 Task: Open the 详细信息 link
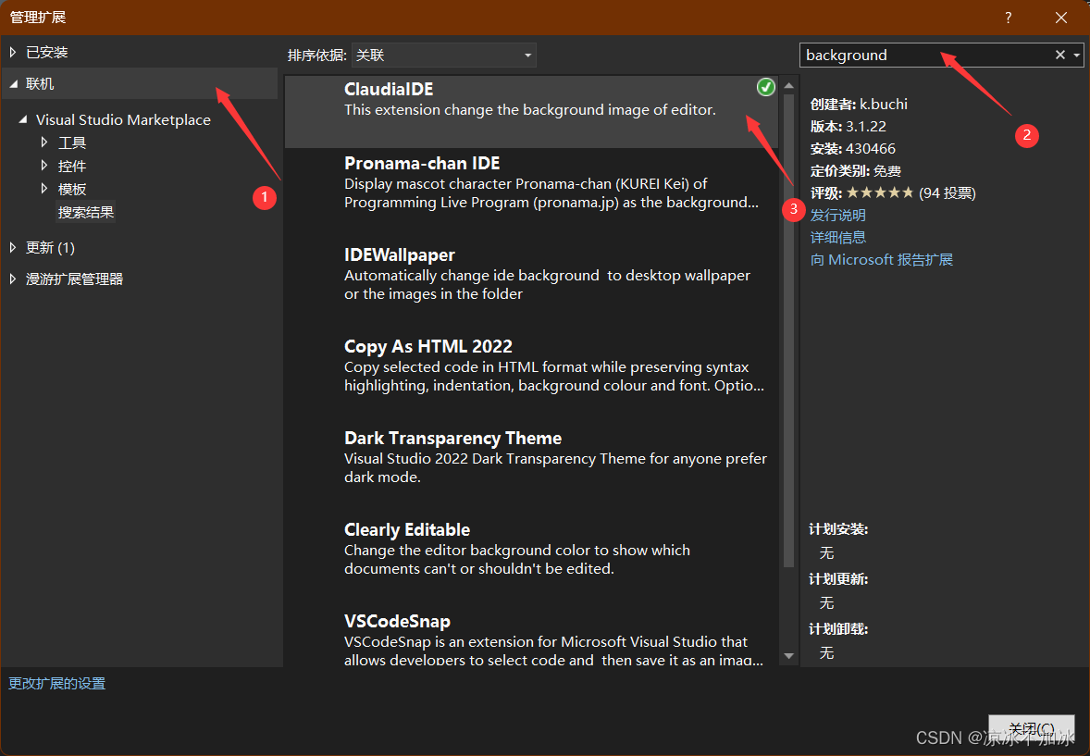[837, 237]
